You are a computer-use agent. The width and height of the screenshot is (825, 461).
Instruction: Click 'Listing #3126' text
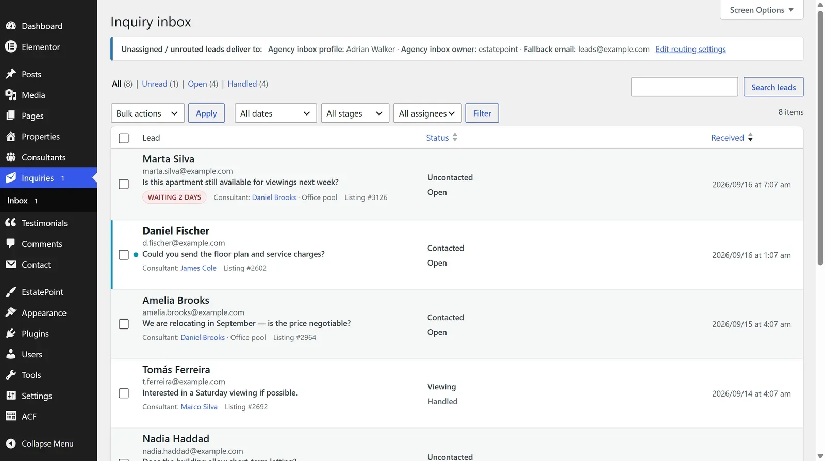tap(366, 197)
